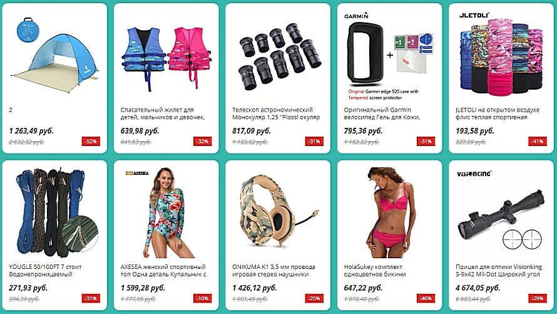Click the Garmin brand logo
The width and height of the screenshot is (557, 314).
(356, 16)
